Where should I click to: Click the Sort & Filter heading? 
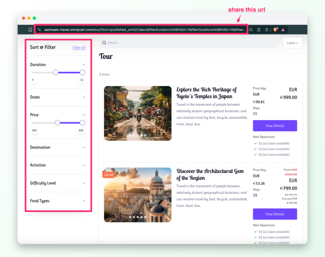pos(43,47)
